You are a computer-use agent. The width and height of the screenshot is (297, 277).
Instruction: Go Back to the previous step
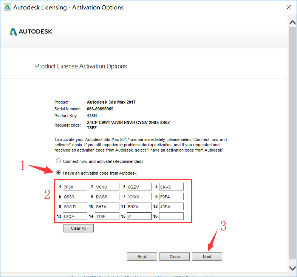click(x=142, y=257)
